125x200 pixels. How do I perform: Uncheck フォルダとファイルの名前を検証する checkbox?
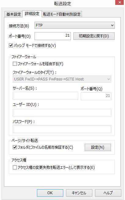(15, 147)
